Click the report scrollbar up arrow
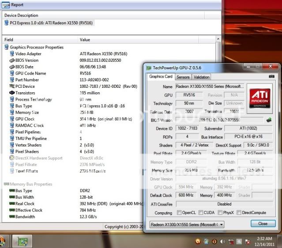 coord(218,39)
